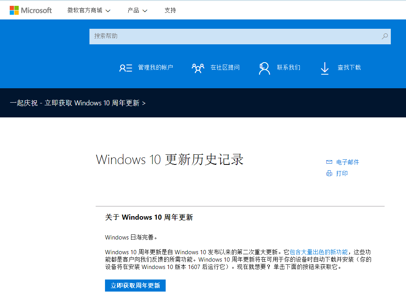Image resolution: width=406 pixels, height=304 pixels.
Task: Click the Windows 10 更新历史记录 heading
Action: [170, 159]
